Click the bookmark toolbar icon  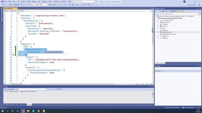(88, 5)
